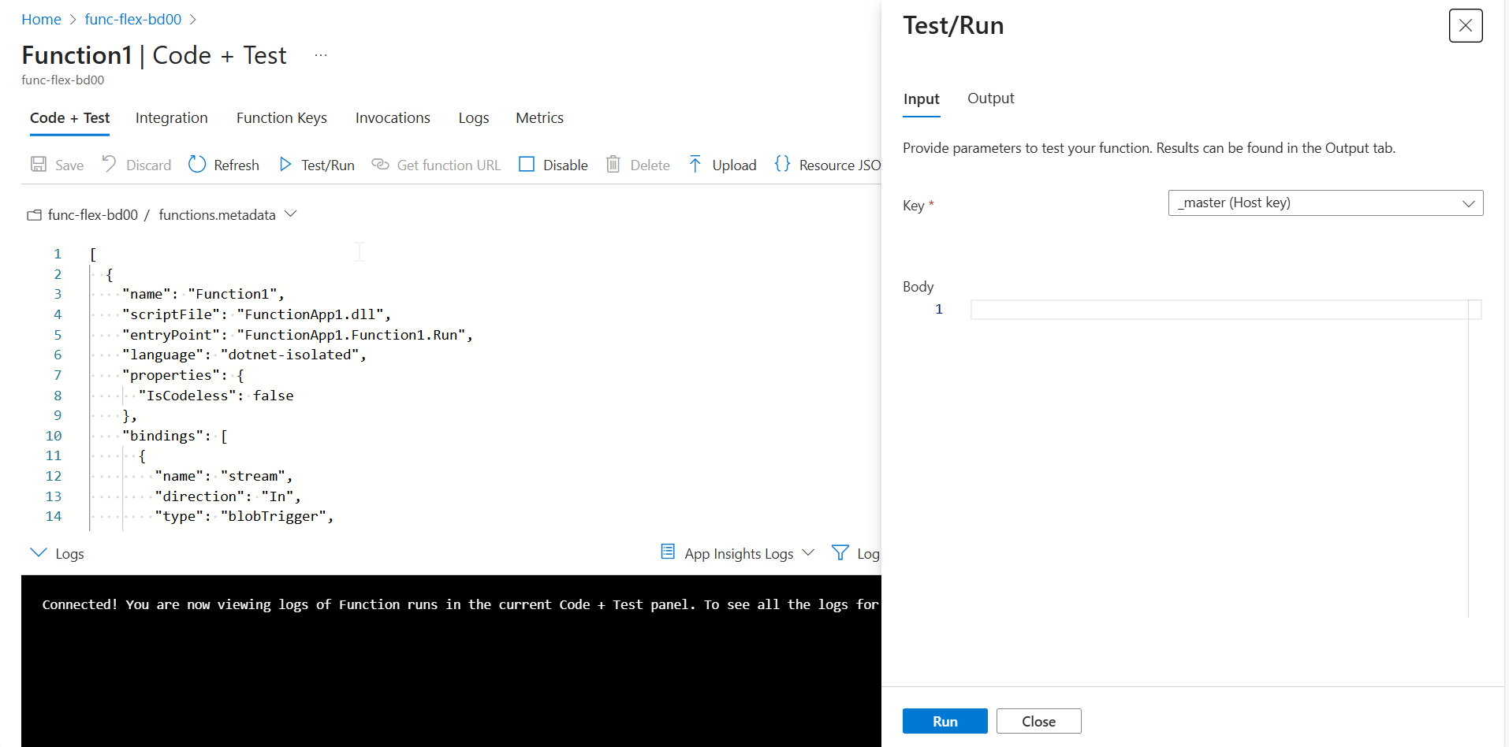Click the Refresh circular arrow icon
The image size is (1509, 747).
197,164
